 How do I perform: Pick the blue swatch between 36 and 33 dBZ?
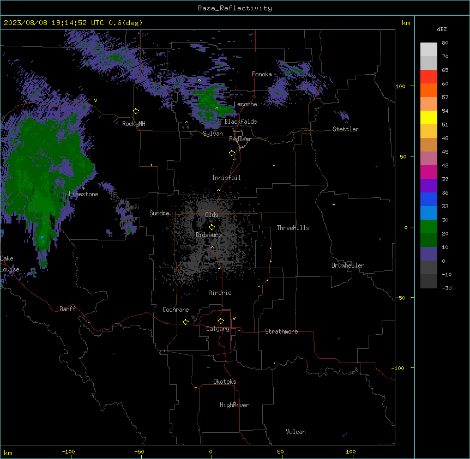tap(429, 199)
